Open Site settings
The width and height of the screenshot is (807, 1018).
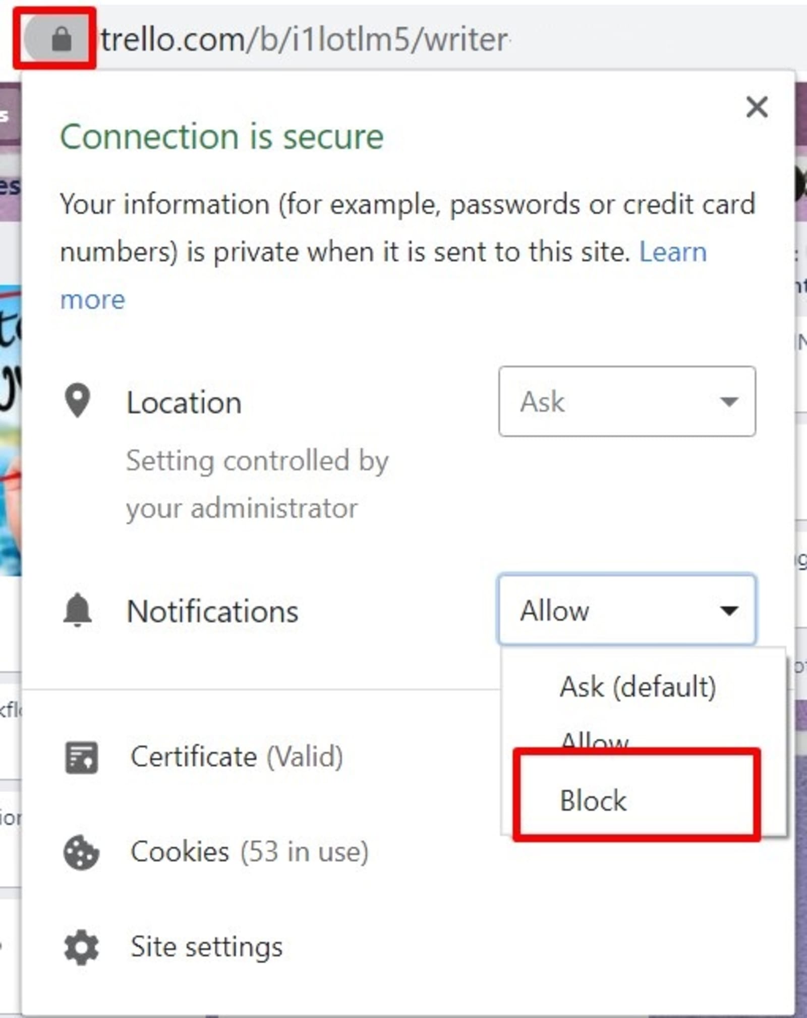(207, 947)
